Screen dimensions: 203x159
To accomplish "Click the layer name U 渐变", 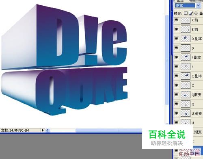I will coord(197,113).
